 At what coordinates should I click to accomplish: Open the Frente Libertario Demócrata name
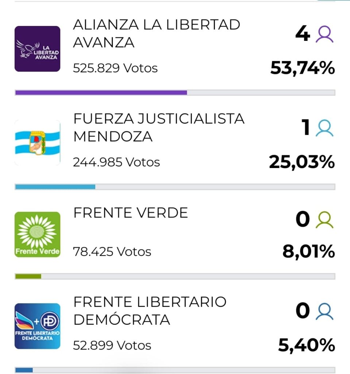(x=150, y=311)
